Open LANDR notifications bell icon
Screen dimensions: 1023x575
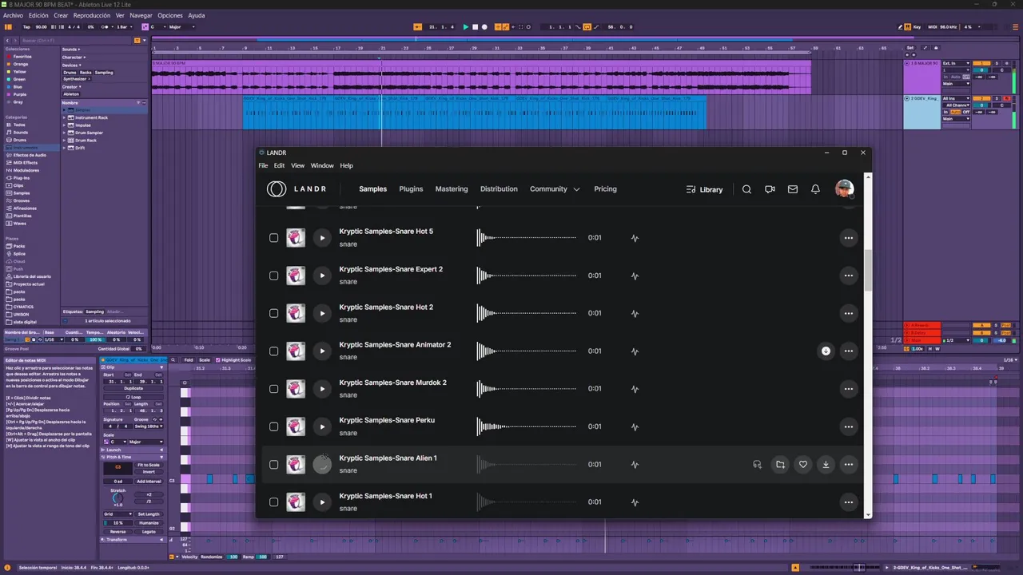tap(815, 189)
